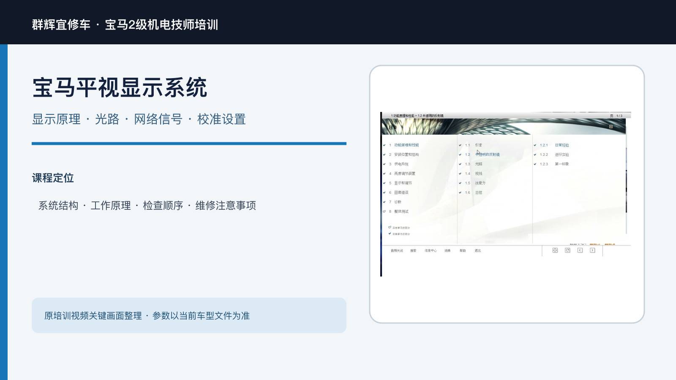Select chapter 7 诊断
The image size is (676, 380).
(x=395, y=202)
